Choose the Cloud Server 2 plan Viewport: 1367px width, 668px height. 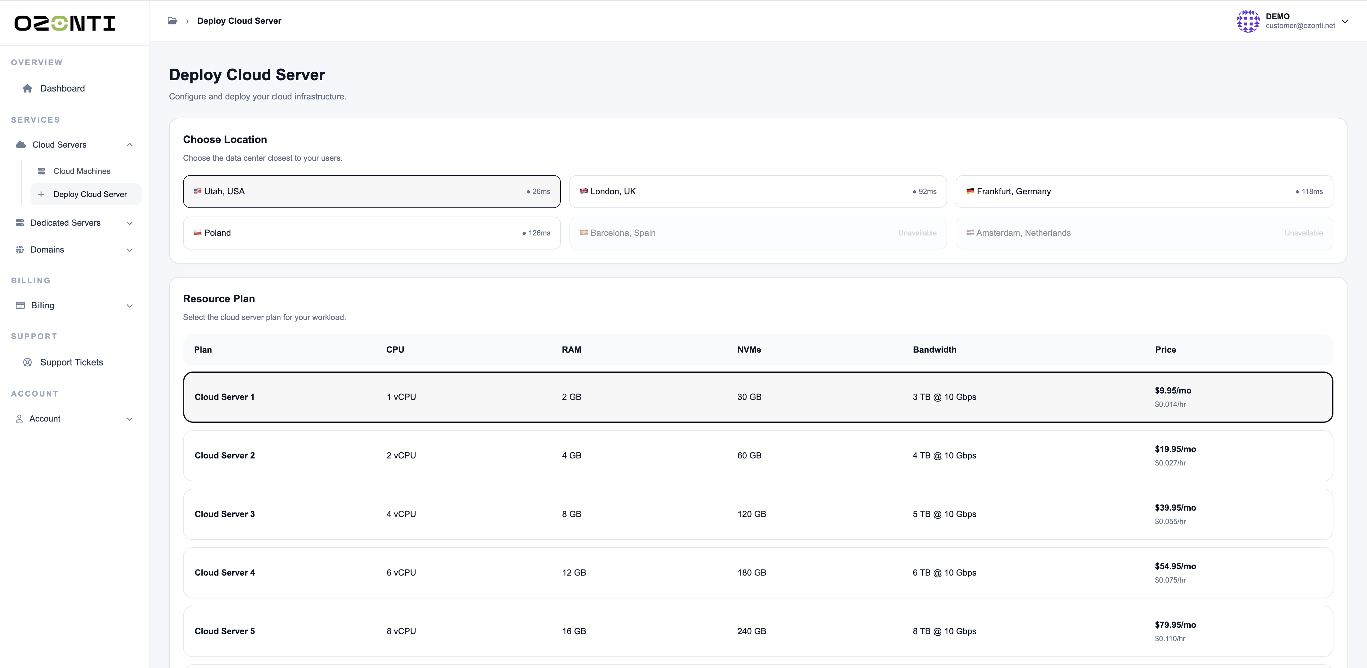pos(758,456)
